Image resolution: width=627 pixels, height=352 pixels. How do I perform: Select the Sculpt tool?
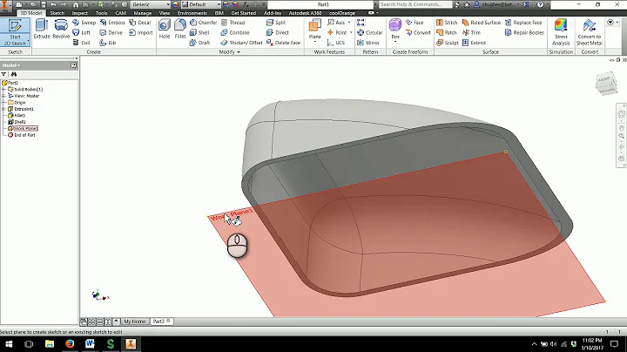point(448,43)
